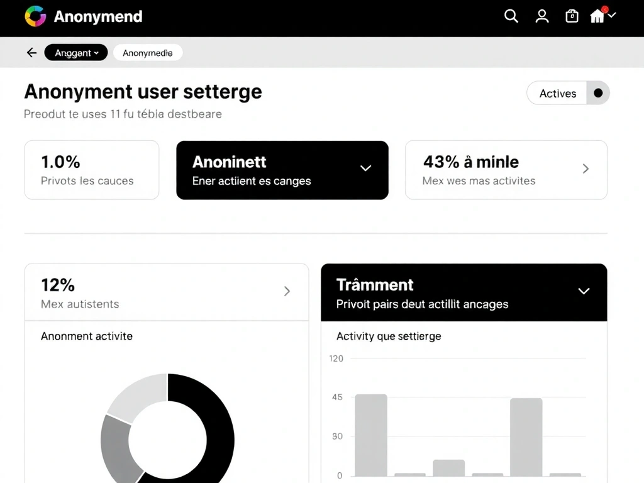The width and height of the screenshot is (644, 483).
Task: Open the 43% à minle activities chevron
Action: click(586, 169)
